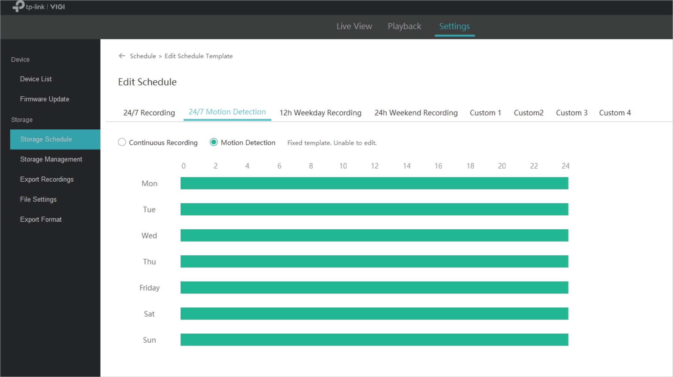The width and height of the screenshot is (673, 377).
Task: Open Device List in sidebar
Action: pyautogui.click(x=36, y=79)
